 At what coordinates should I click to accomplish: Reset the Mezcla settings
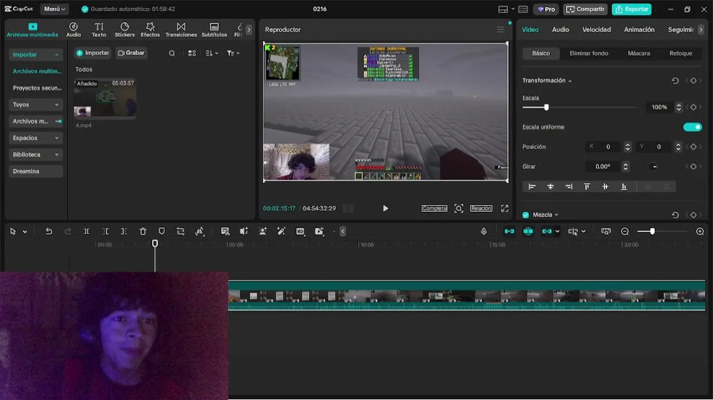(x=675, y=215)
